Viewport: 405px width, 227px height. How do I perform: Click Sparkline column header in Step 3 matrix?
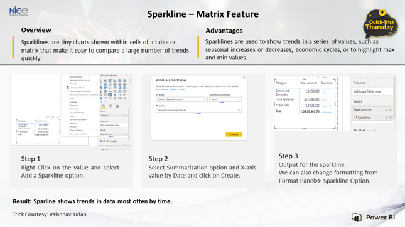pos(327,83)
